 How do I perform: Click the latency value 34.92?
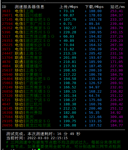click(116, 113)
